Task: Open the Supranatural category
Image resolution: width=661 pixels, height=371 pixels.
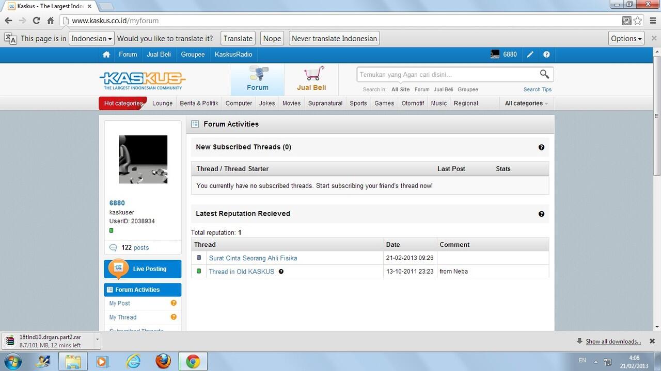Action: pos(325,103)
